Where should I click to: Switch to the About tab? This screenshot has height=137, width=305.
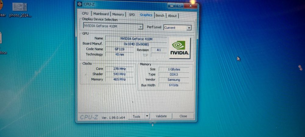pyautogui.click(x=172, y=16)
